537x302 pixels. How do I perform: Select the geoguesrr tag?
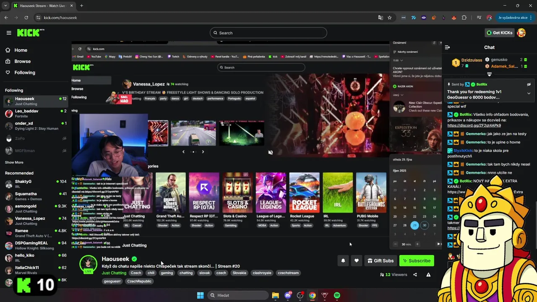click(x=112, y=281)
